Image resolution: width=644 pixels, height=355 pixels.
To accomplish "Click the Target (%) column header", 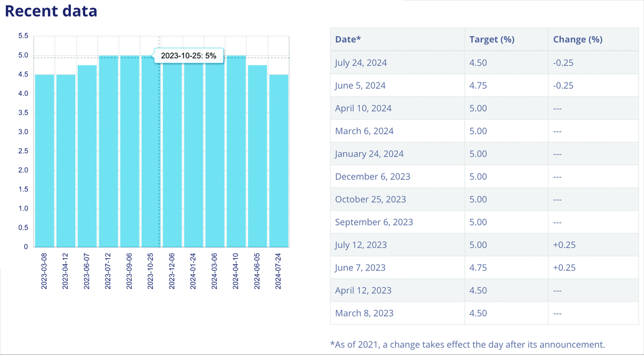I will pos(492,40).
